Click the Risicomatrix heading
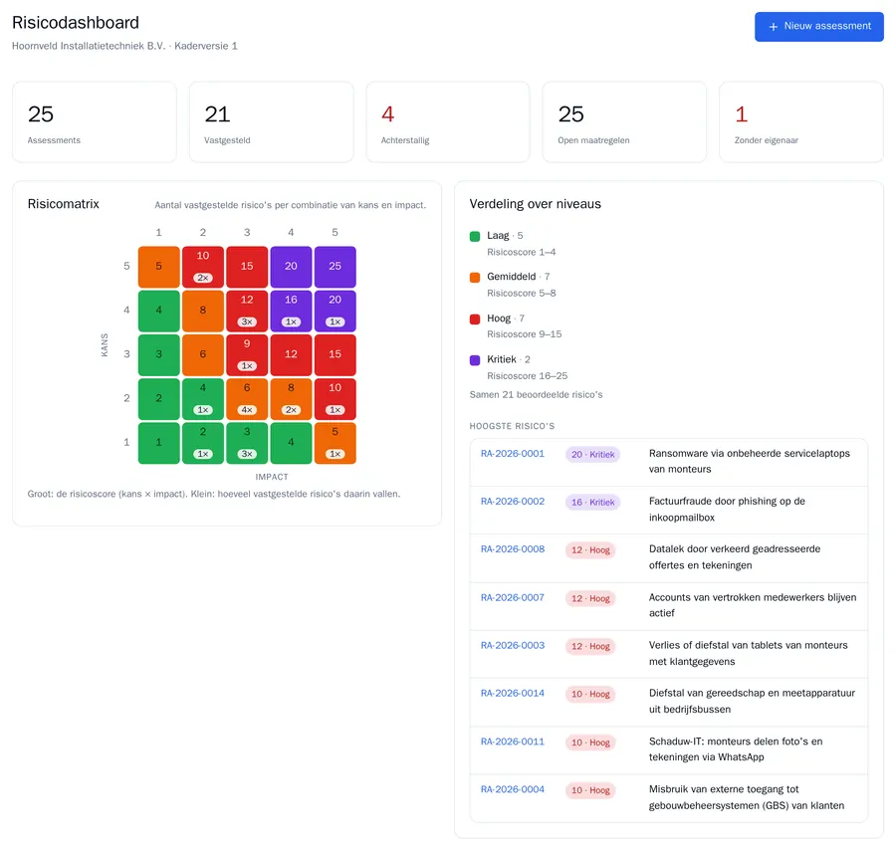The height and width of the screenshot is (850, 896). [x=64, y=204]
